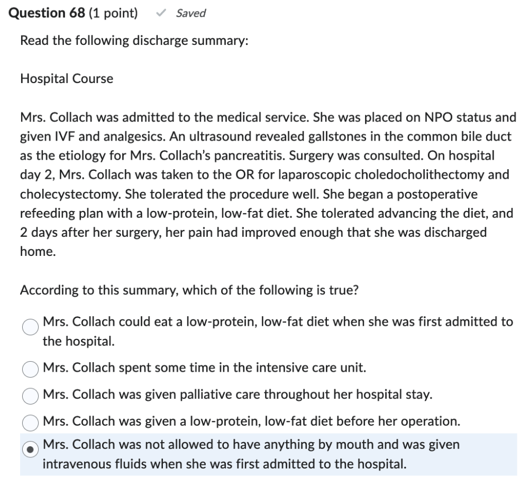Image resolution: width=529 pixels, height=487 pixels.
Task: Choose the intensive care unit radio button
Action: [x=31, y=368]
